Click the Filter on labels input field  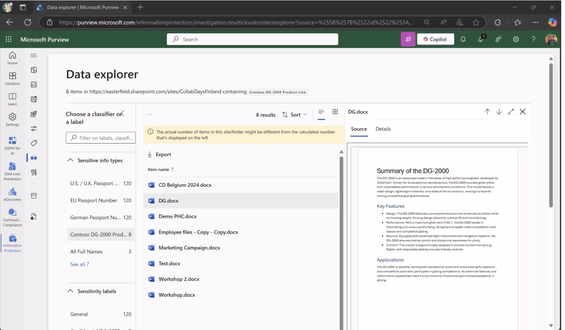pyautogui.click(x=101, y=138)
